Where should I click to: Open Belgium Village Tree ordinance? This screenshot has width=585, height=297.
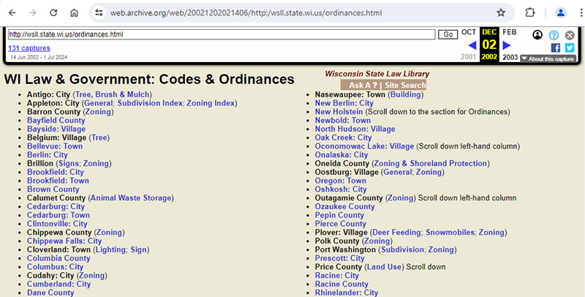coord(99,137)
